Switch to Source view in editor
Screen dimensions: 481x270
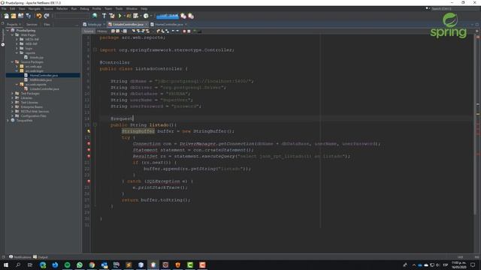(89, 31)
